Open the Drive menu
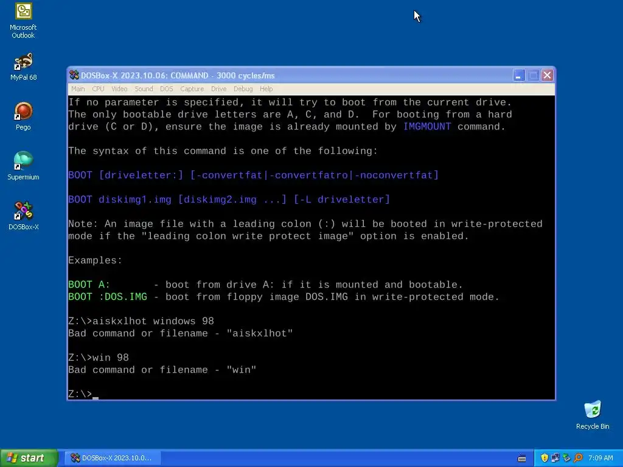This screenshot has height=467, width=623. pyautogui.click(x=218, y=89)
